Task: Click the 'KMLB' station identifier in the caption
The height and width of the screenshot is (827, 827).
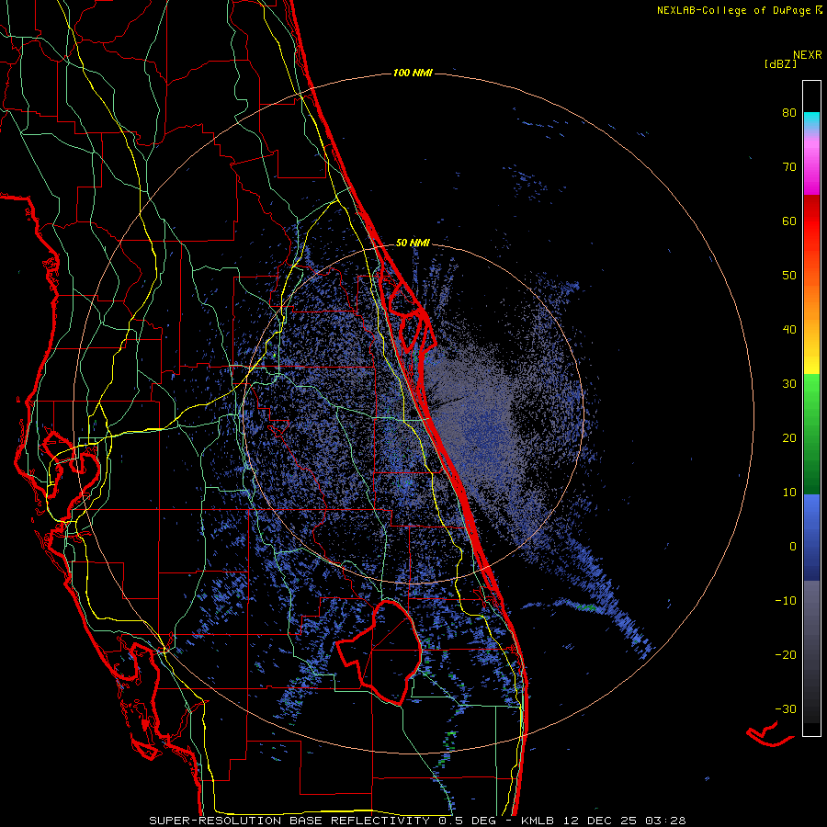Action: coord(538,821)
